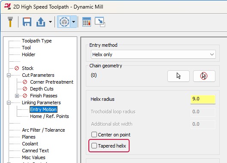
Task: Enable the Tapered helix checkbox
Action: click(94, 146)
